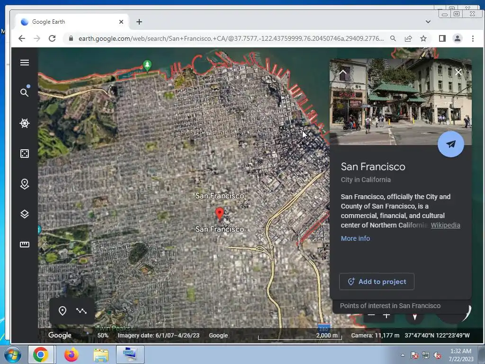This screenshot has height=364, width=485.
Task: Close the Google Earth tab
Action: click(121, 22)
